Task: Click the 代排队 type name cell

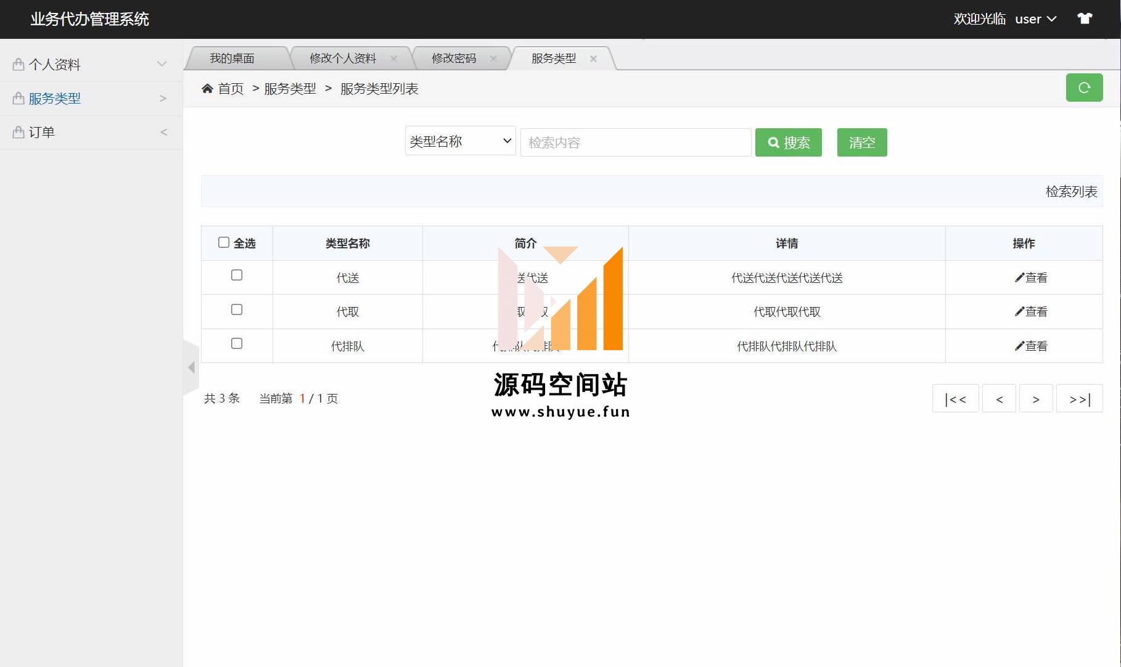Action: click(348, 346)
